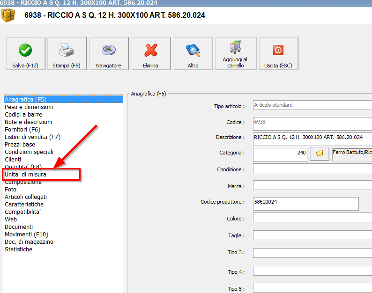Select Foto in the list
372x293 pixels.
pos(64,190)
